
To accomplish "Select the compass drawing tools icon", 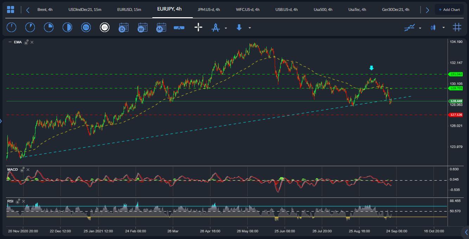I will click(215, 27).
